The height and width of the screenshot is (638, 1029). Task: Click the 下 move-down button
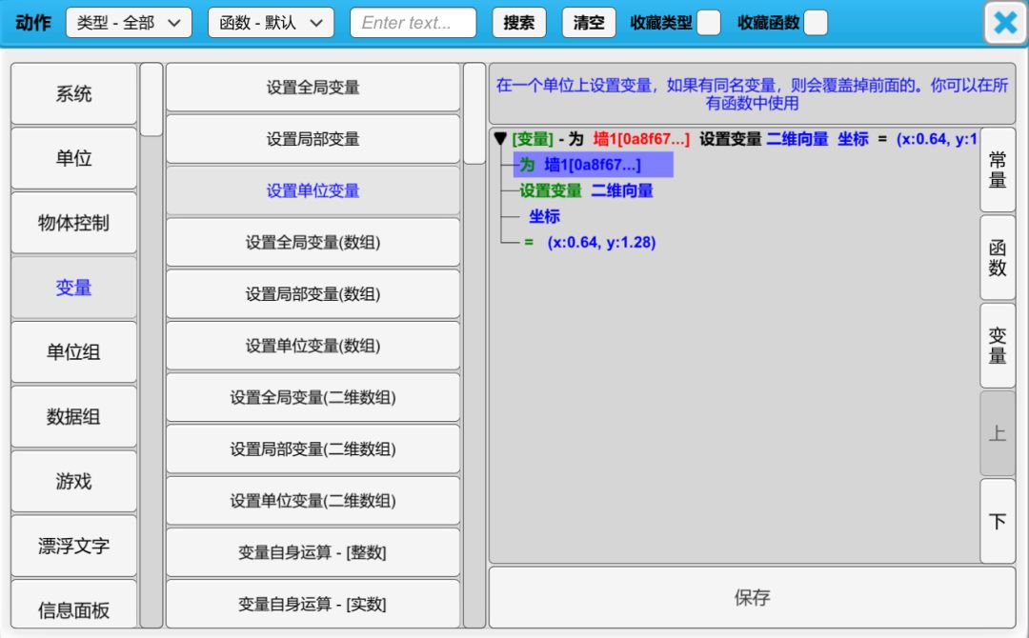(x=998, y=521)
